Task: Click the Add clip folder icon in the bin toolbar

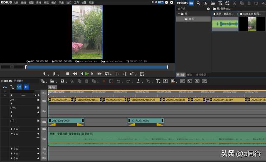Action: tap(213, 3)
